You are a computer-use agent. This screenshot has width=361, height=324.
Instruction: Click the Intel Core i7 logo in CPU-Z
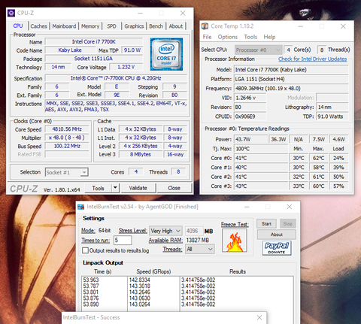[x=166, y=54]
